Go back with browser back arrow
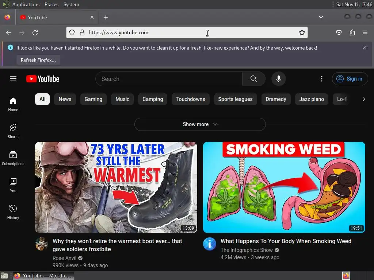The width and height of the screenshot is (374, 280). [9, 32]
